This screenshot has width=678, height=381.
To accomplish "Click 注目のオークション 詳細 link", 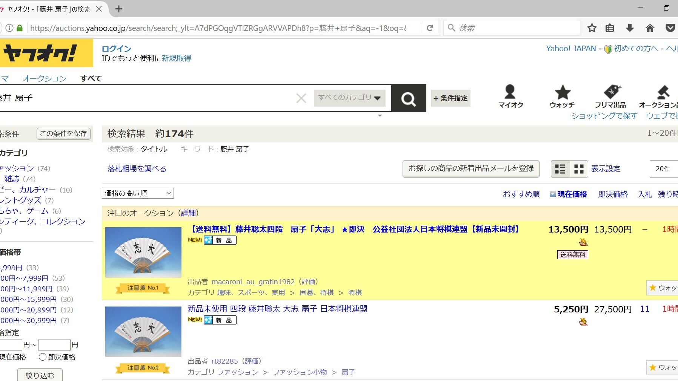I will pos(189,213).
